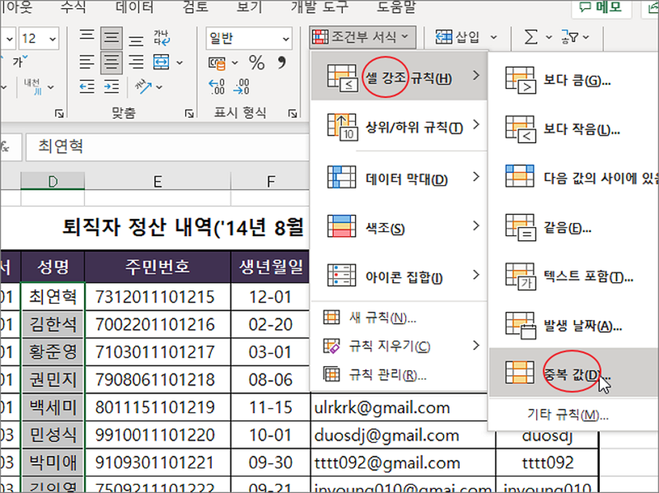Screen dimensions: 659x493
Task: Click the Merge & Center icon
Action: 161,63
